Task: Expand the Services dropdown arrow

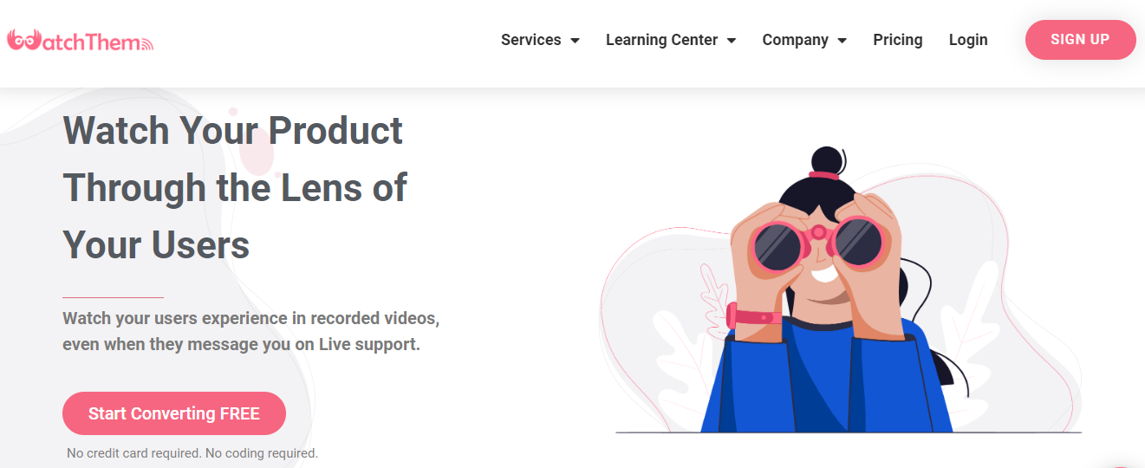Action: pos(575,41)
